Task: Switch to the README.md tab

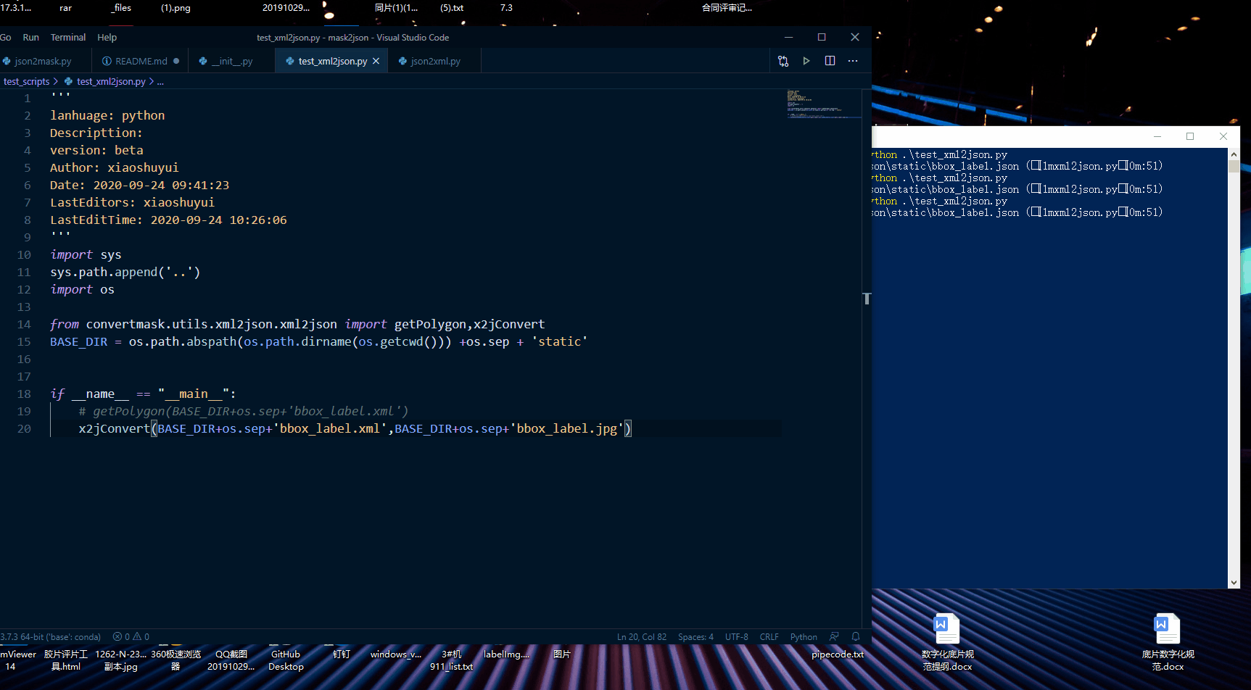Action: click(141, 62)
